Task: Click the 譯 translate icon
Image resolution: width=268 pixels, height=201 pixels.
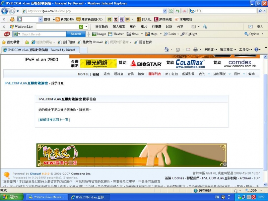Action: [127, 19]
